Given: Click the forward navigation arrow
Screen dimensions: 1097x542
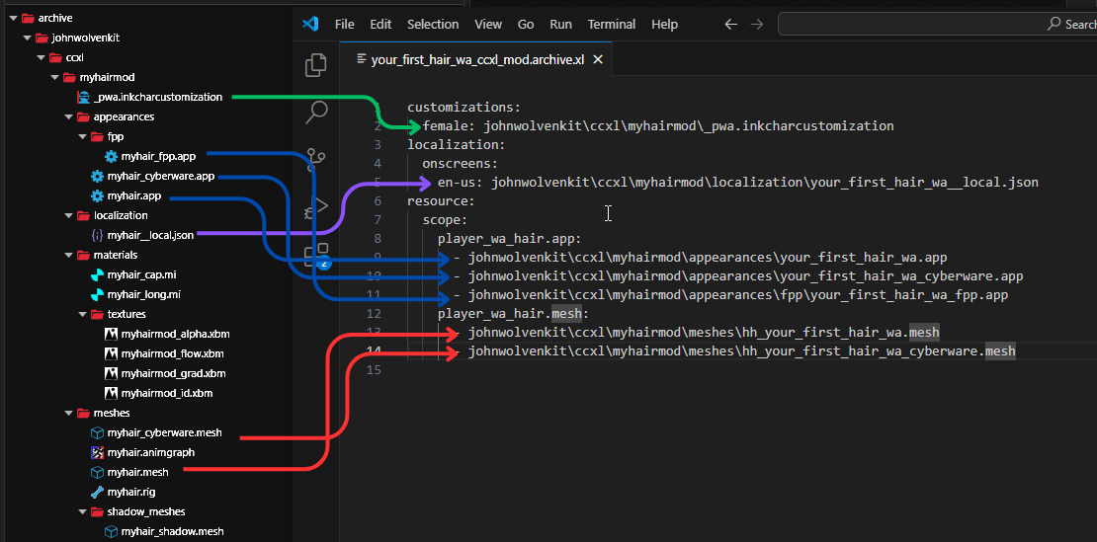Looking at the screenshot, I should coord(756,24).
